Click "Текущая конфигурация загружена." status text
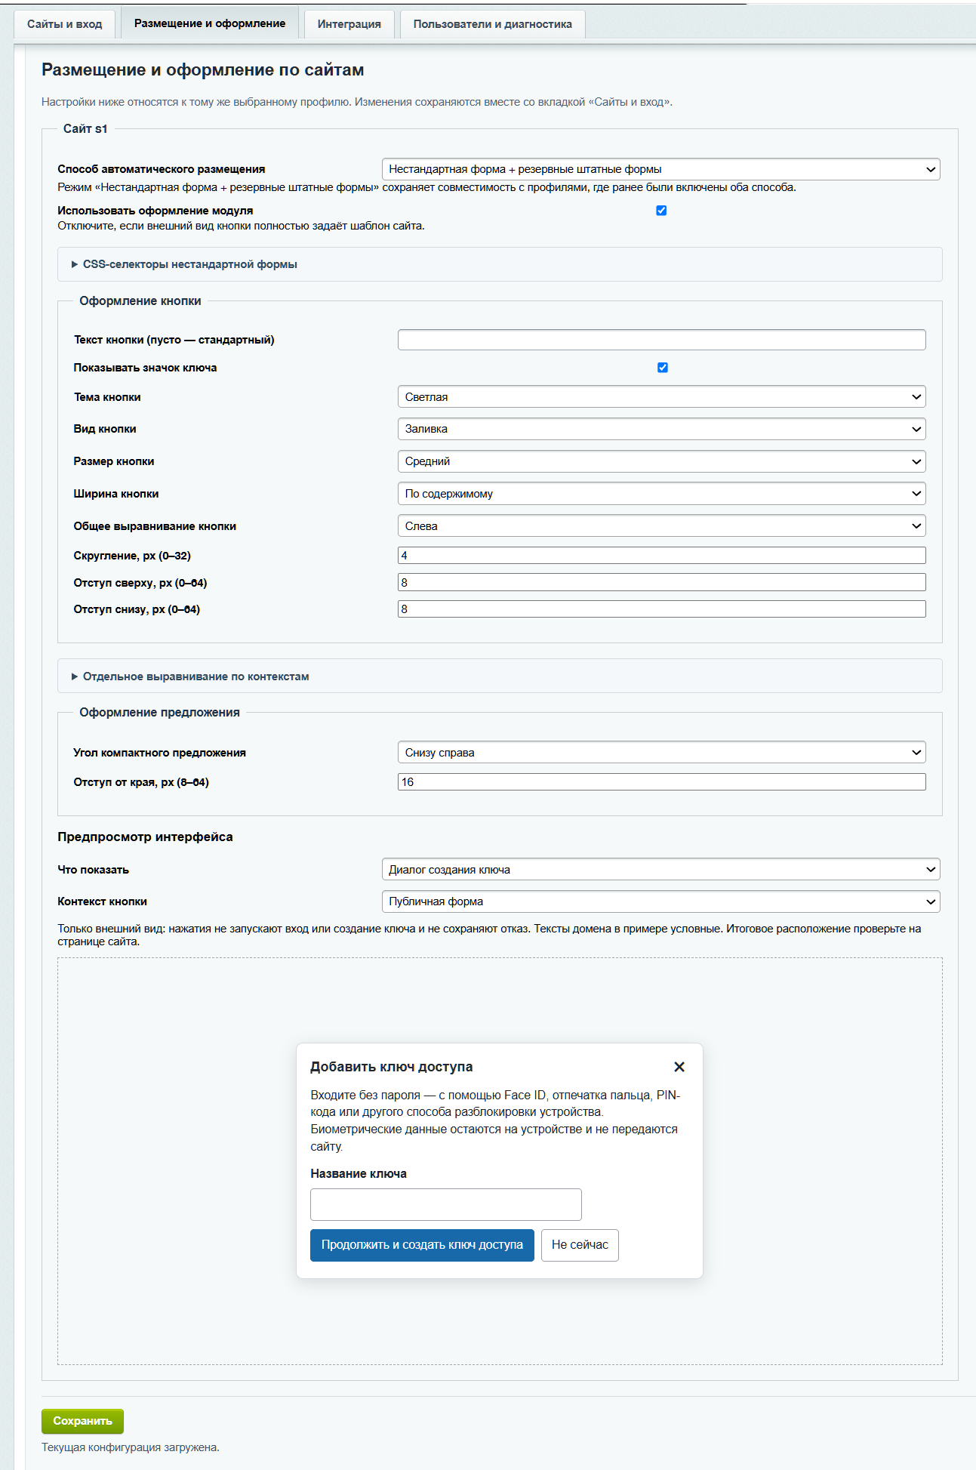976x1470 pixels. coord(131,1447)
